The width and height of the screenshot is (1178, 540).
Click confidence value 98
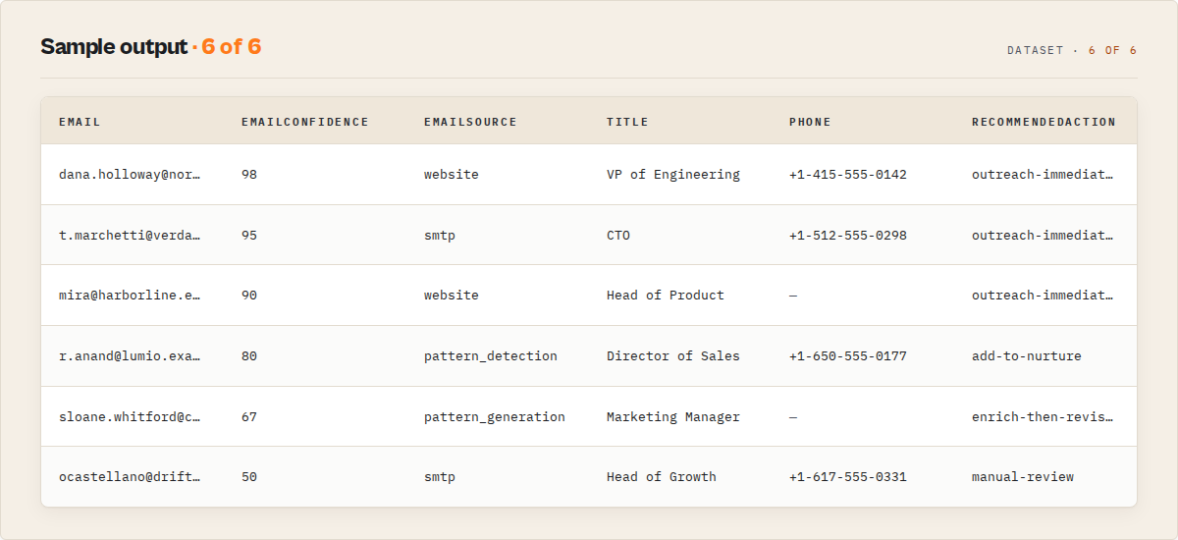pos(249,174)
